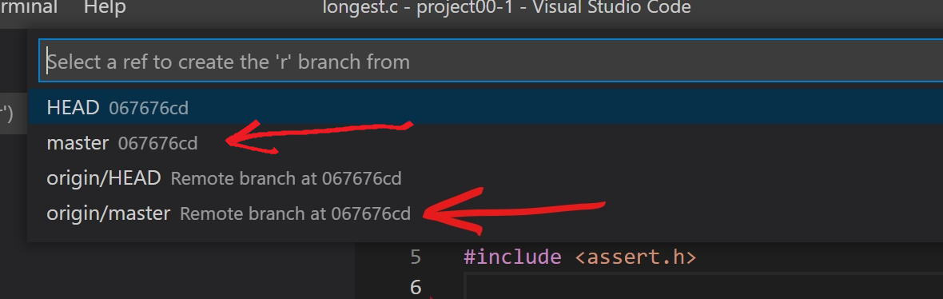Select origin/master remote branch option
Viewport: 943px width, 299px height.
(485, 213)
